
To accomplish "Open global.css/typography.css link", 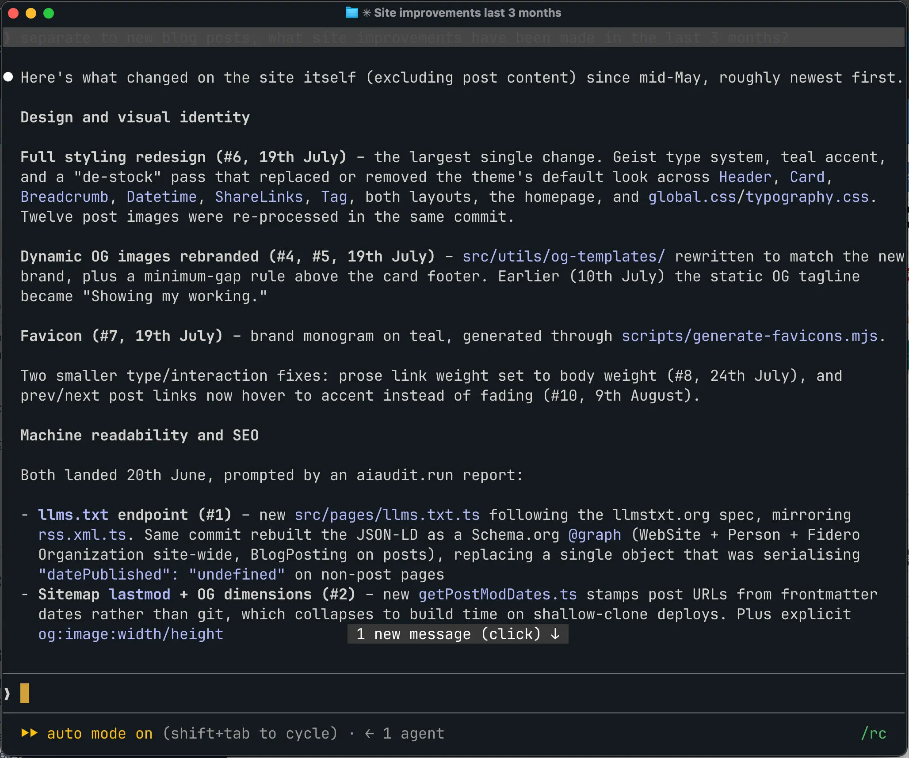I will [759, 197].
